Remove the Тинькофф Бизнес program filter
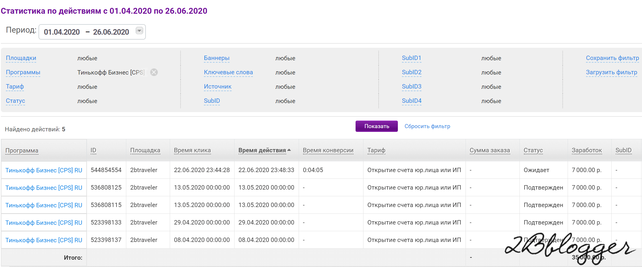Viewport: 642px width, 267px height. 154,72
